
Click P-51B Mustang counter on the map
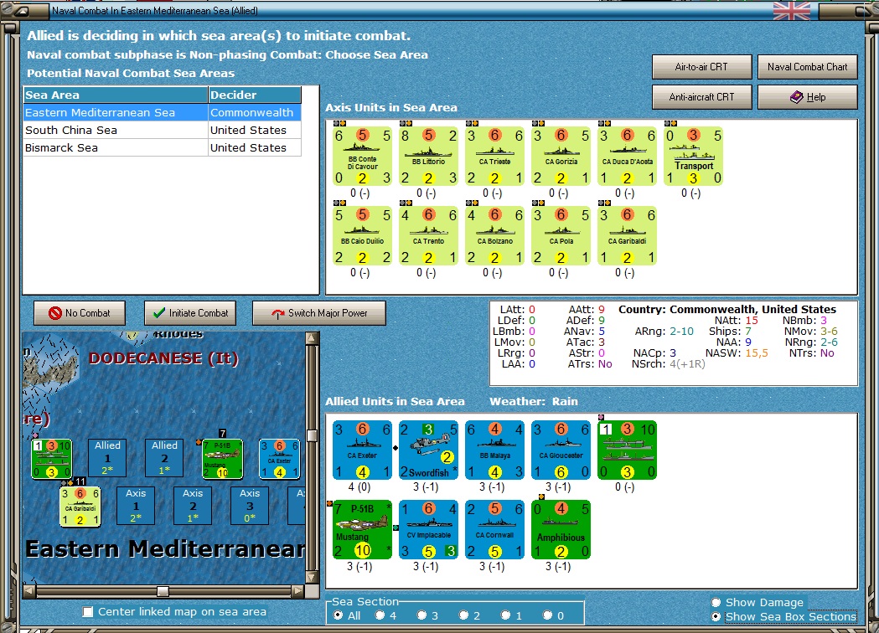223,459
